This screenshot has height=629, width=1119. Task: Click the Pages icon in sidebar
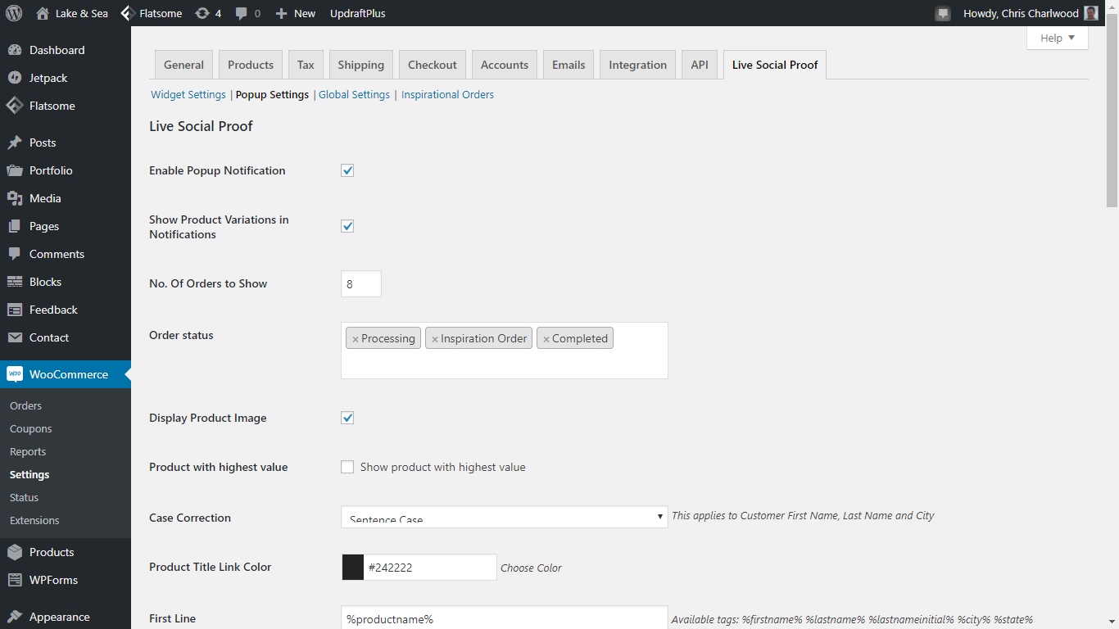click(x=15, y=226)
